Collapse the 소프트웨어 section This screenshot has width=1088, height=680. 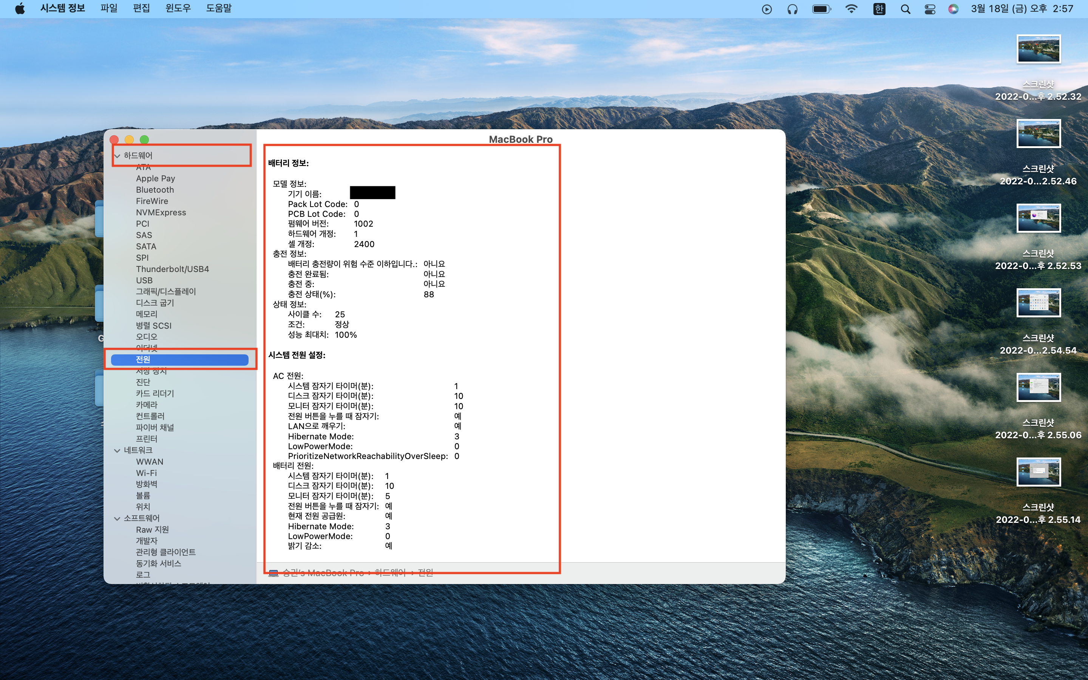point(117,519)
